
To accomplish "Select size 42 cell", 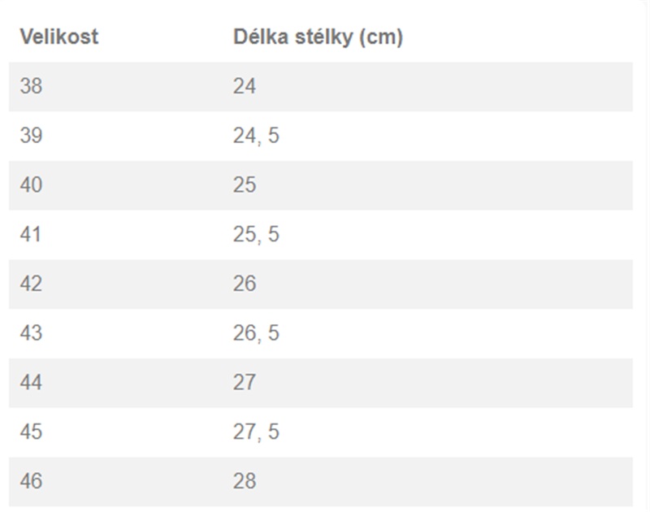I will pyautogui.click(x=31, y=284).
